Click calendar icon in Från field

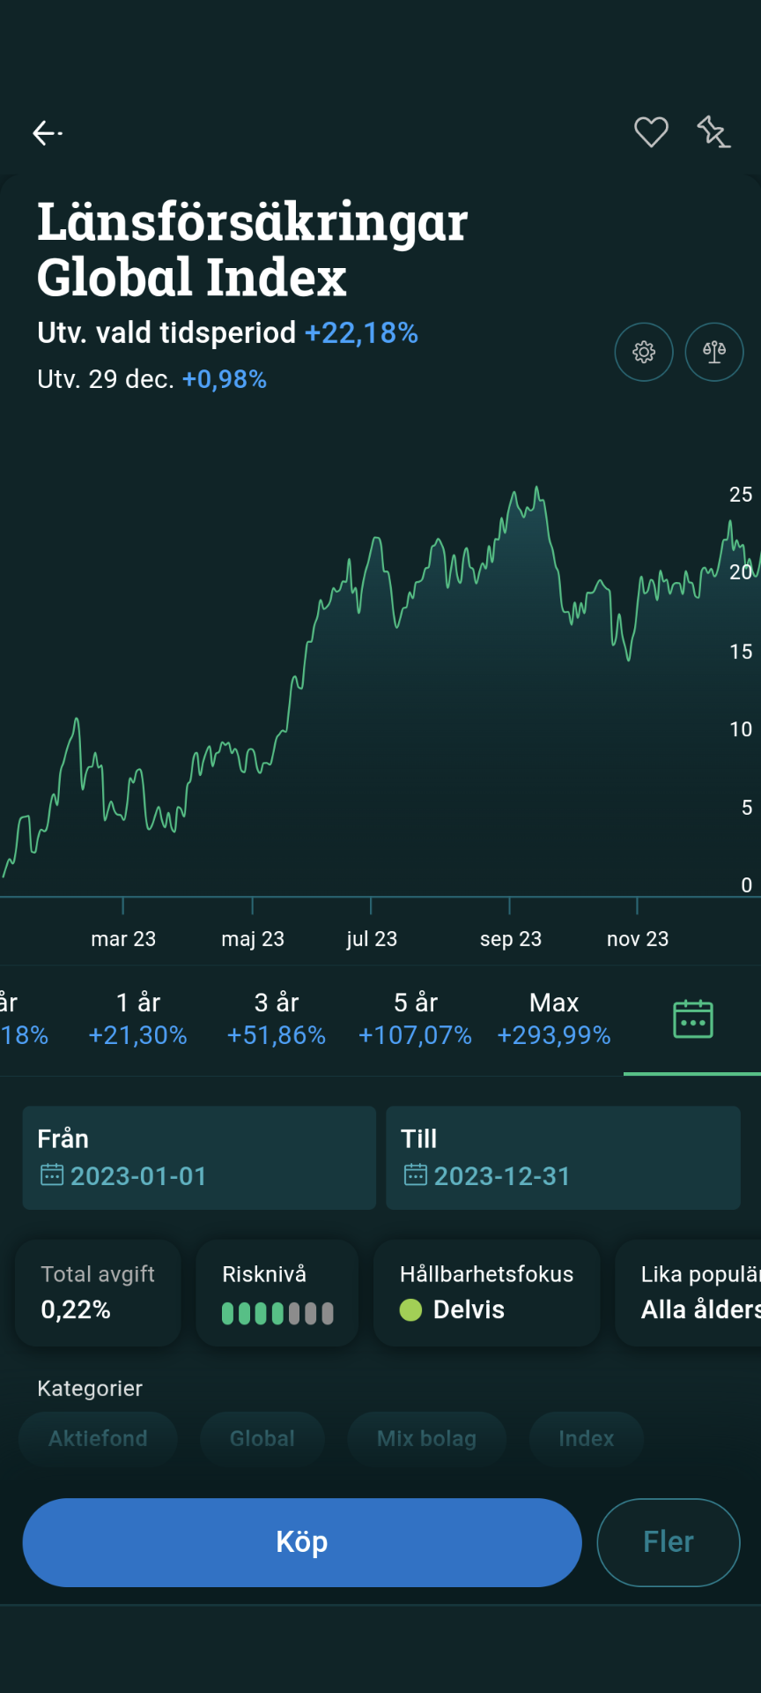[x=52, y=1175]
